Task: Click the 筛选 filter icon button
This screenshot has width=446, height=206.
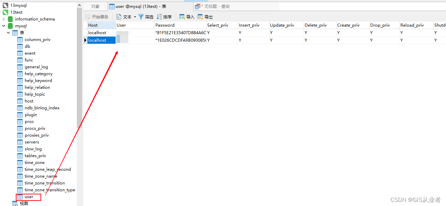Action: click(146, 17)
